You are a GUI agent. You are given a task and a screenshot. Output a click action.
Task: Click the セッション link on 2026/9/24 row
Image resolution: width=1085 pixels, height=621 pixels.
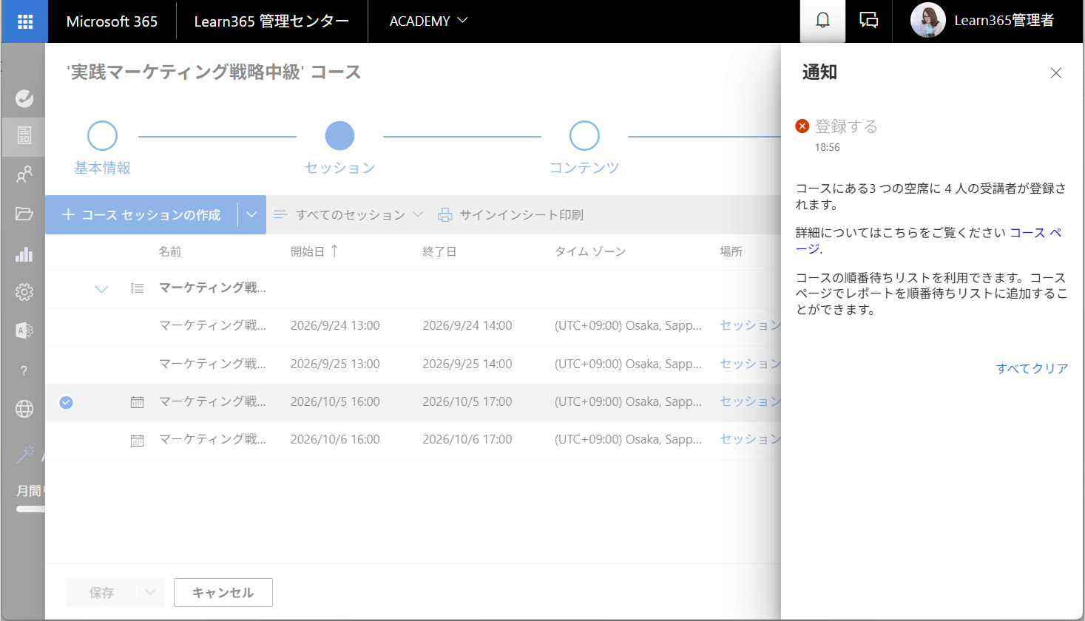[750, 325]
